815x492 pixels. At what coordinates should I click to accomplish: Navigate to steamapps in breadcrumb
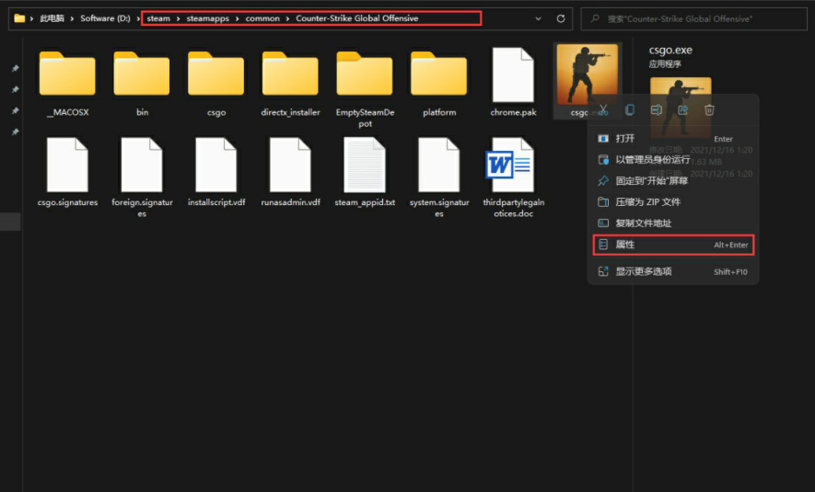207,18
